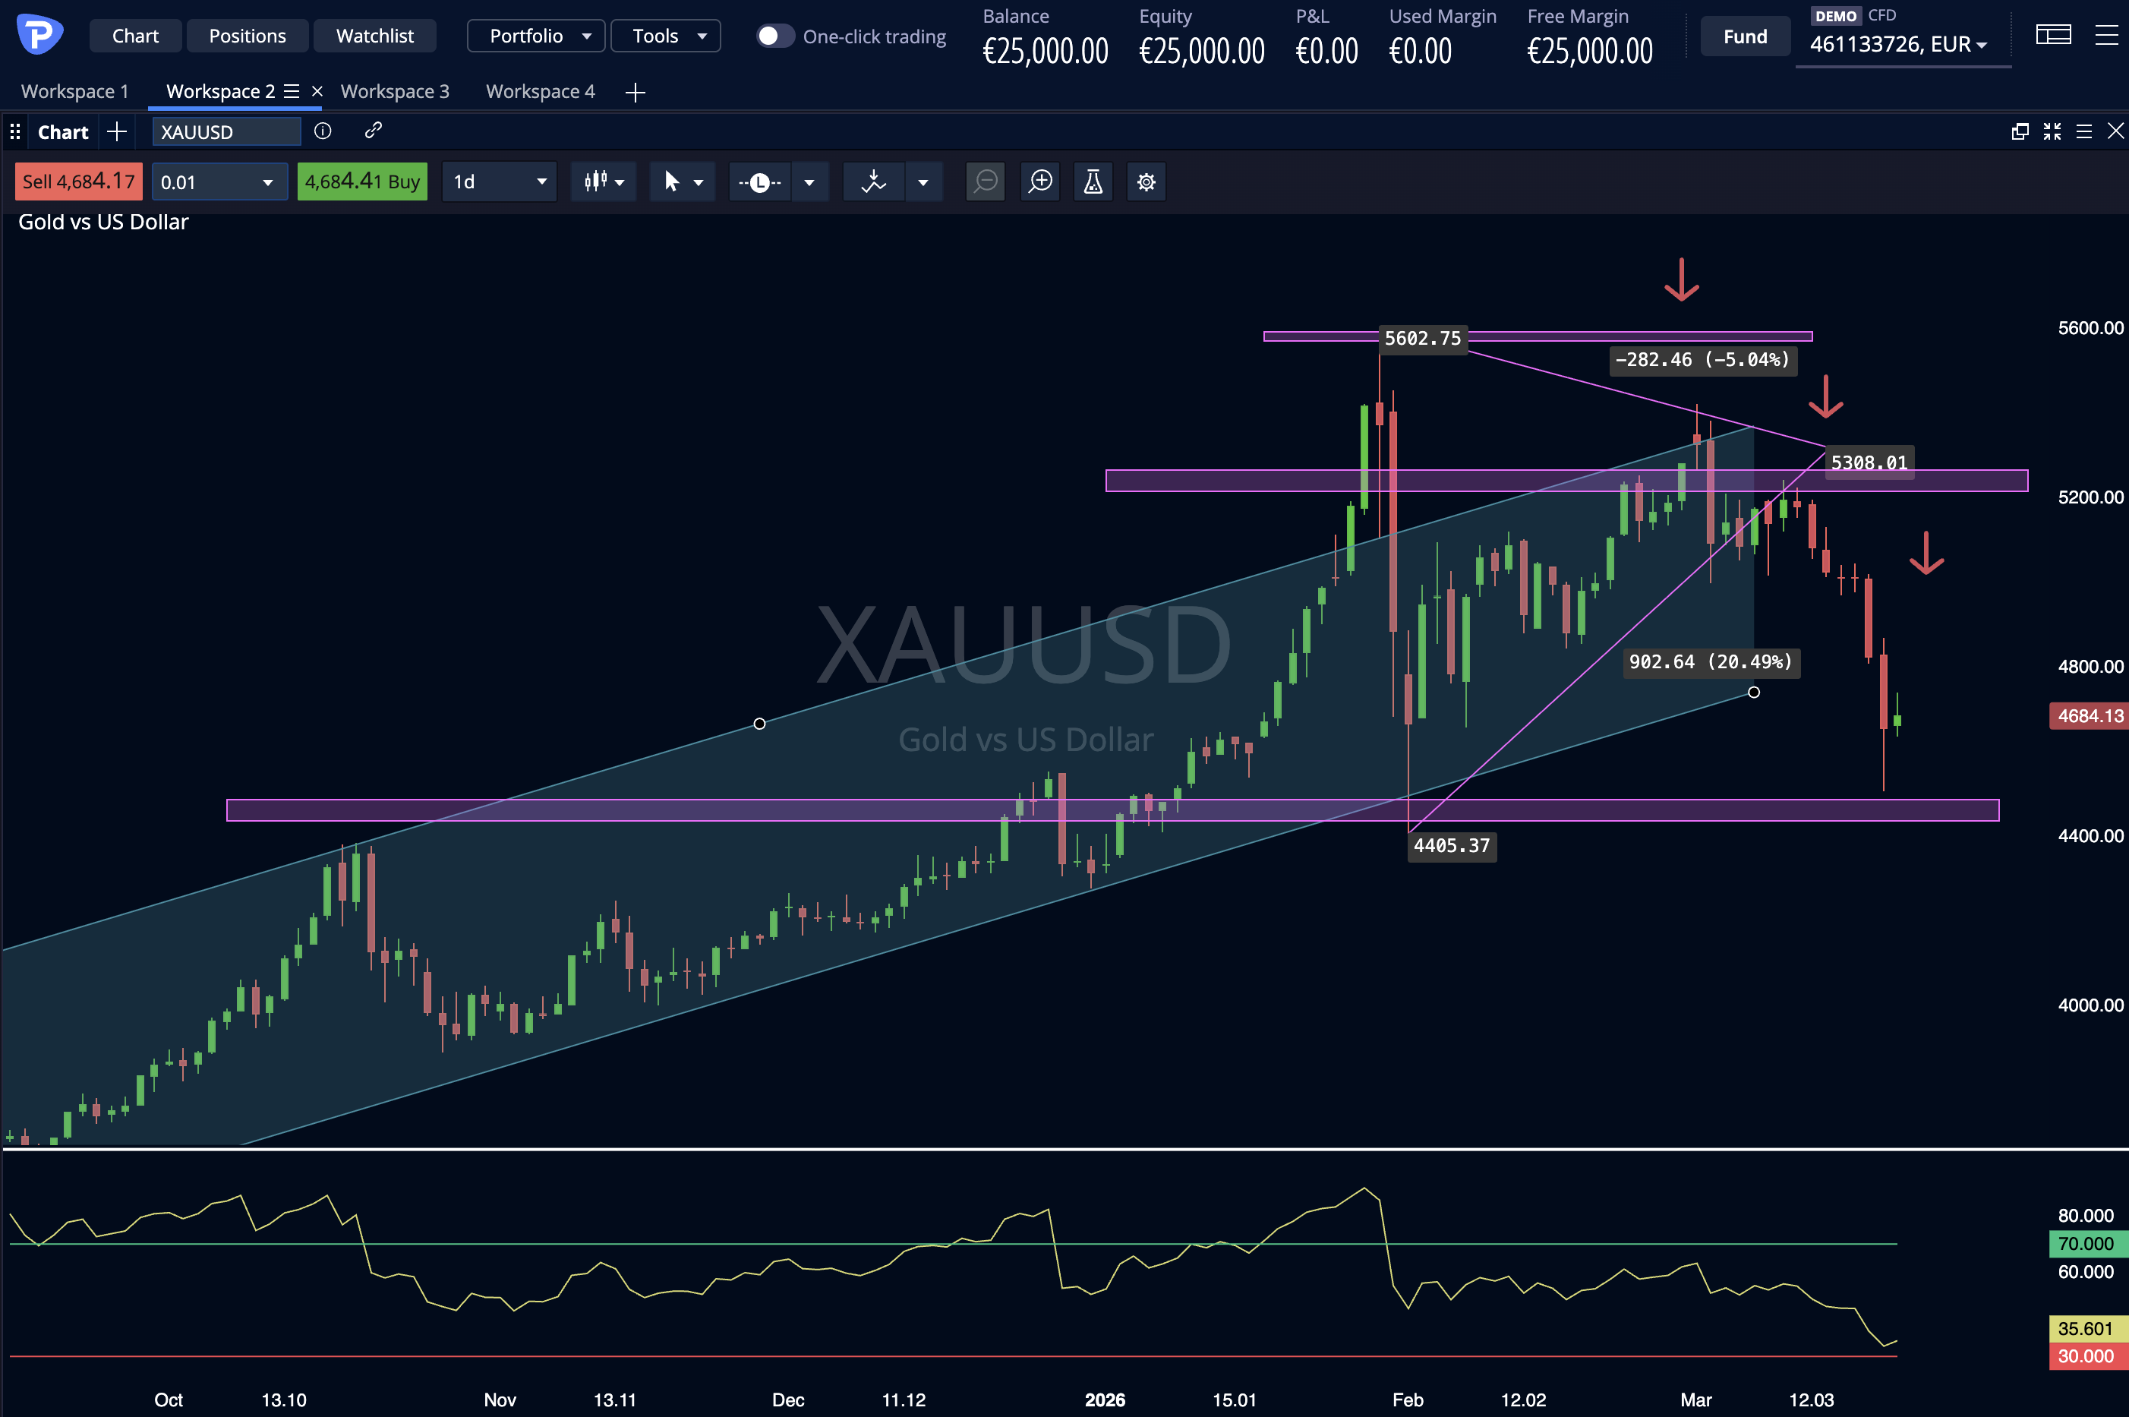Open the flask studies icon
This screenshot has height=1417, width=2129.
(1093, 181)
